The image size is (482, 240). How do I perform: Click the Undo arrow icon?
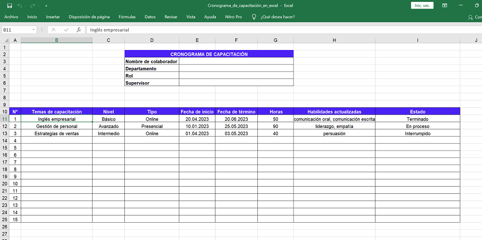19,6
